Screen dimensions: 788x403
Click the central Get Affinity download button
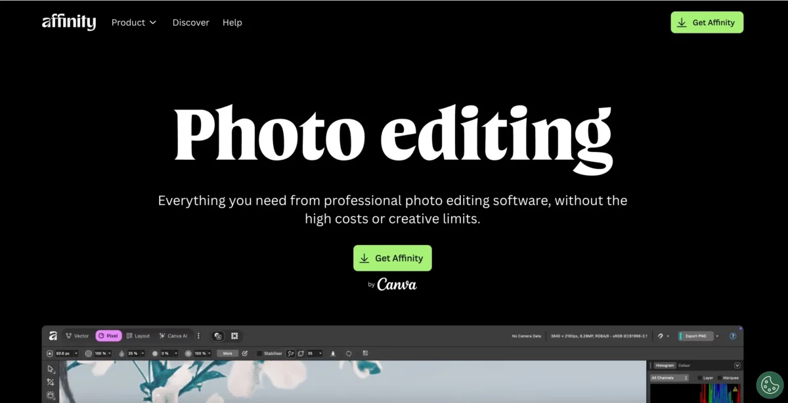pos(393,258)
